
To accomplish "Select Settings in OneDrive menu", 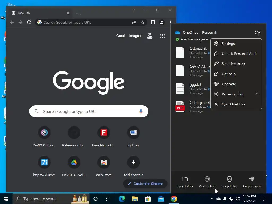I will [x=236, y=44].
